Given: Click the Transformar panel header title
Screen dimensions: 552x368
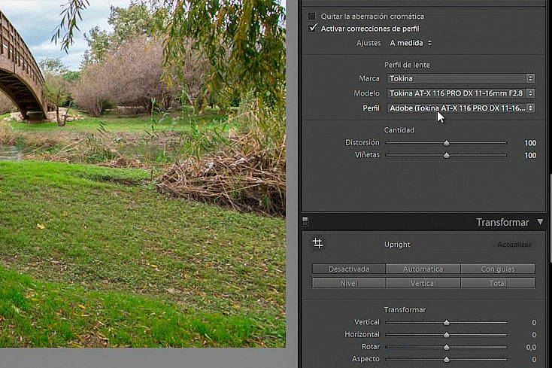Looking at the screenshot, I should tap(502, 223).
